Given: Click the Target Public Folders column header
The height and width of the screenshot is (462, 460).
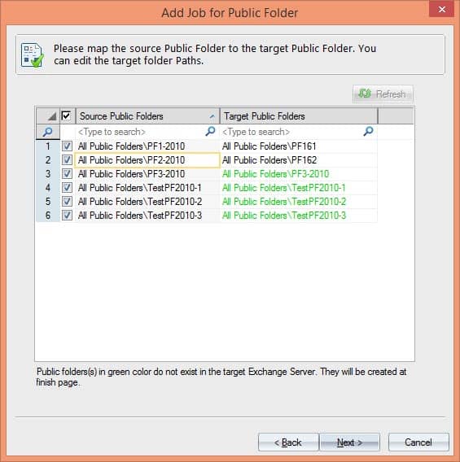Looking at the screenshot, I should [x=299, y=115].
